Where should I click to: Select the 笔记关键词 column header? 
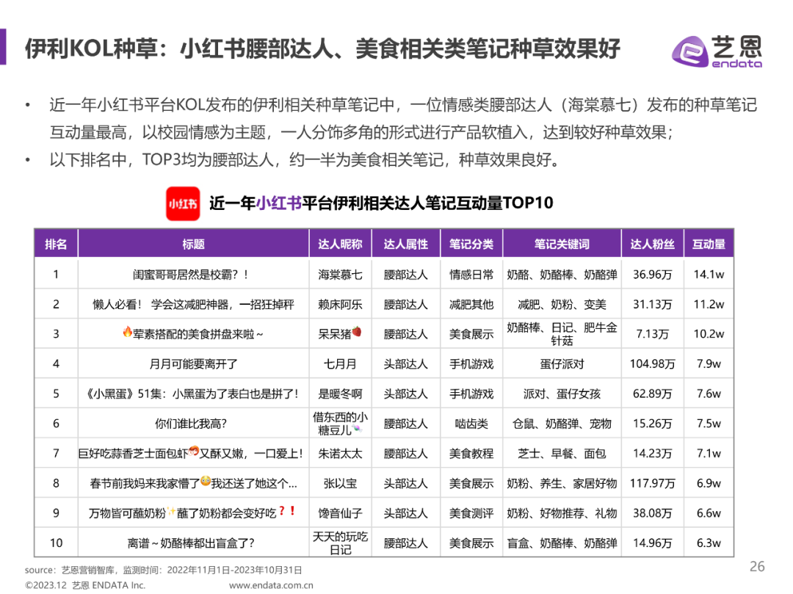pos(562,245)
